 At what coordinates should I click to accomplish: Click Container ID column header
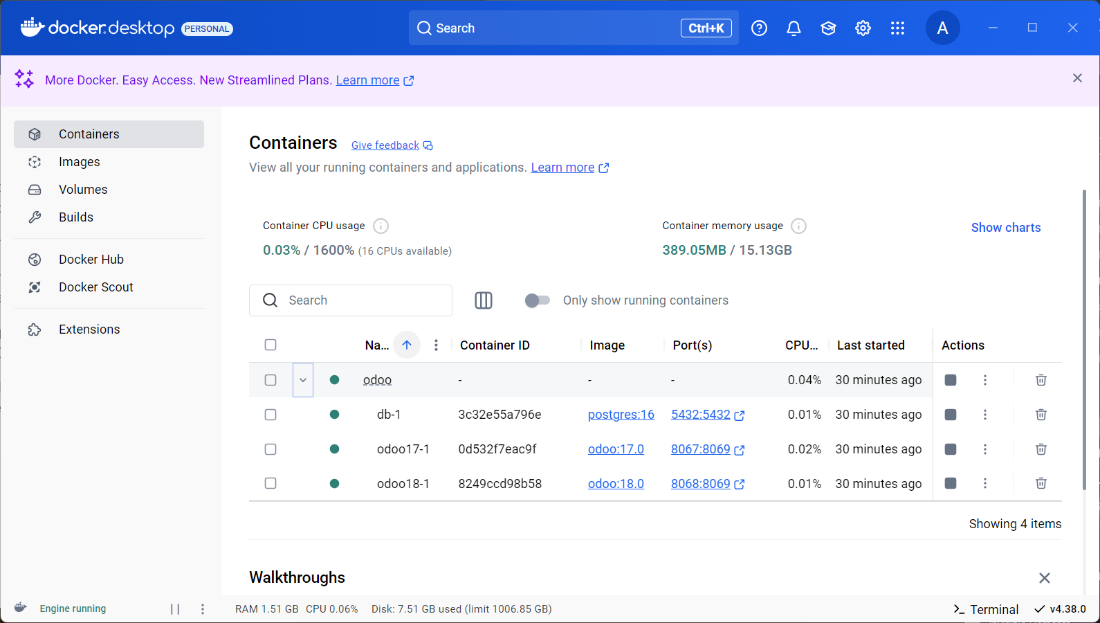495,345
